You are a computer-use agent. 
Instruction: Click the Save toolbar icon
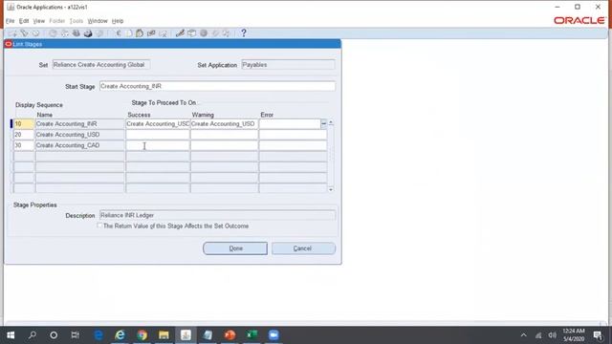click(x=53, y=33)
